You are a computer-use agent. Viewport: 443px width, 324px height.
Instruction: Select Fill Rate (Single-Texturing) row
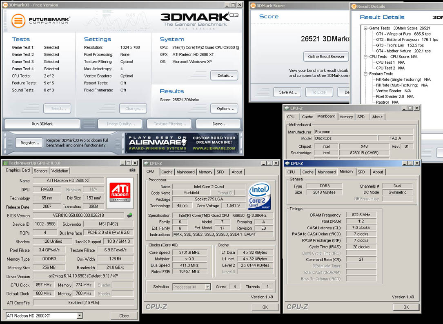click(403, 80)
